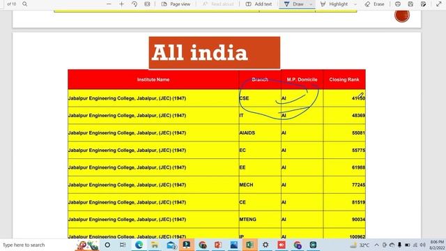Save the PDF with the save icon
446x251 pixels.
click(x=410, y=4)
